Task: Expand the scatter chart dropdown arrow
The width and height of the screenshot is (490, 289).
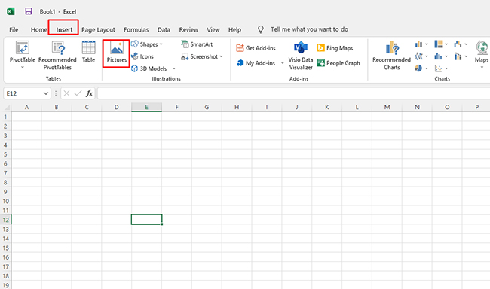Action: coord(446,68)
